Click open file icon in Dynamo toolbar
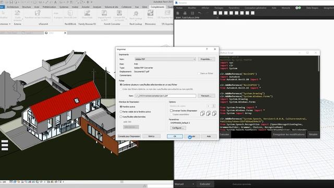This screenshot has width=334, height=188. coord(185,13)
